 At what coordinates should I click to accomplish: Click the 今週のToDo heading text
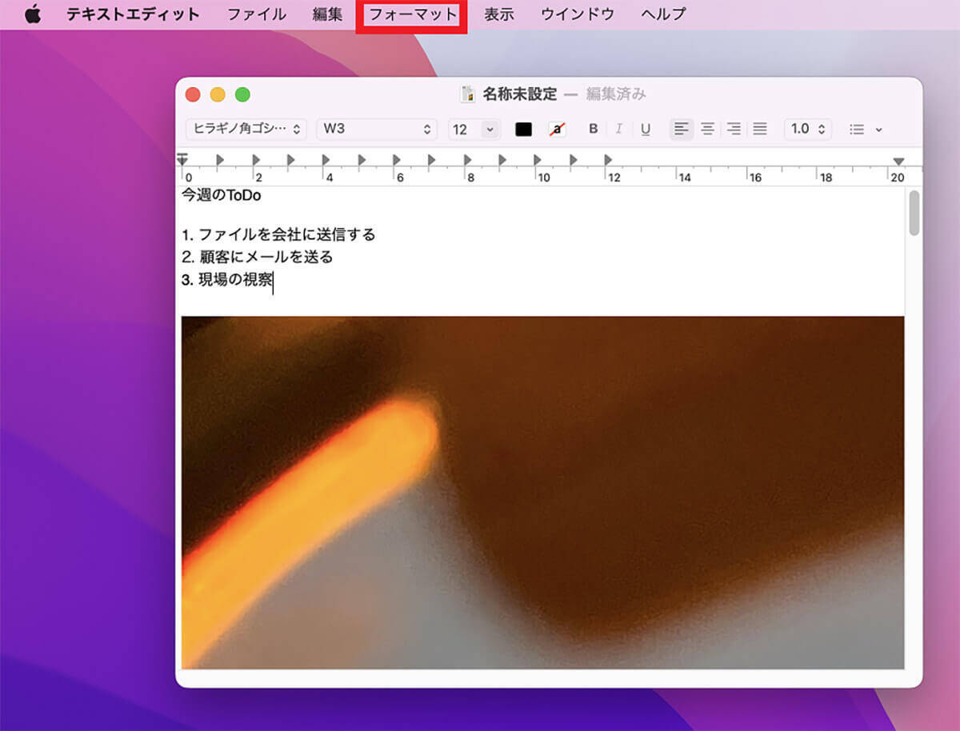tap(222, 195)
